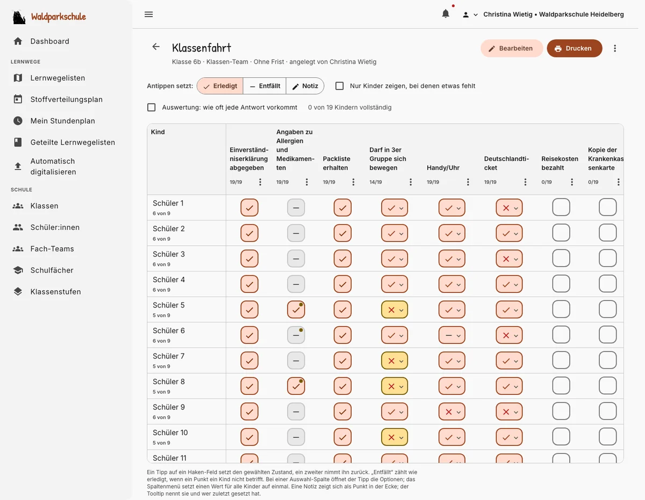Open column menu for Reisekosten bezahlt
Viewport: 645px width, 500px height.
pyautogui.click(x=572, y=182)
